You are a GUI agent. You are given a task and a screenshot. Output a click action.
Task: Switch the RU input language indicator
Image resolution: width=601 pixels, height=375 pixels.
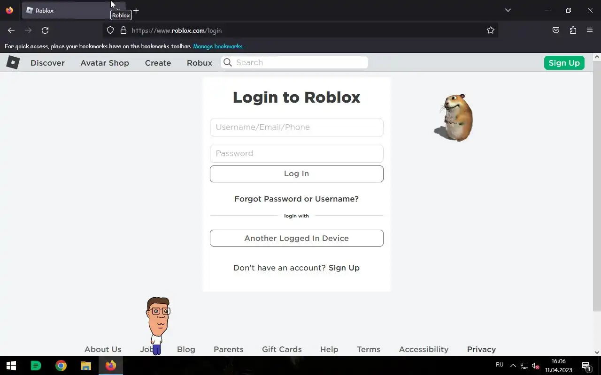pyautogui.click(x=500, y=365)
